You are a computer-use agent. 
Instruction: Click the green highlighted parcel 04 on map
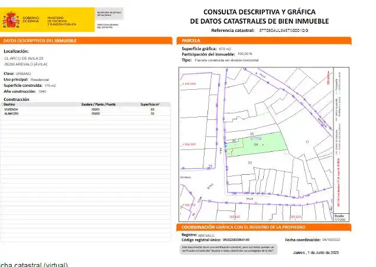coord(256,145)
